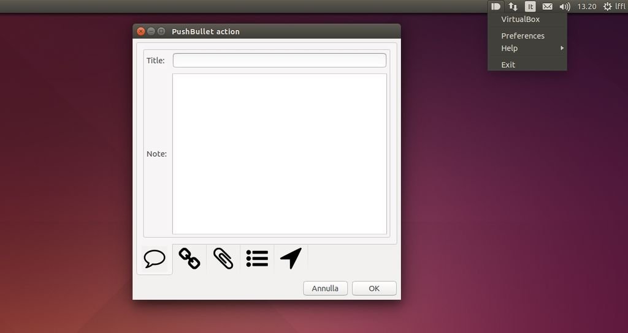Open the sound volume indicator
The image size is (628, 333).
click(x=565, y=6)
